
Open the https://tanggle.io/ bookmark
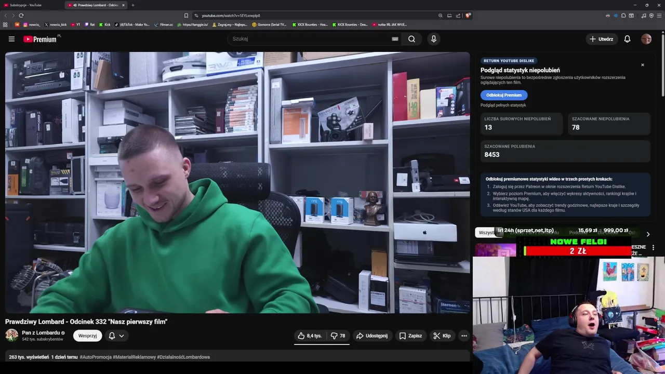click(x=193, y=24)
